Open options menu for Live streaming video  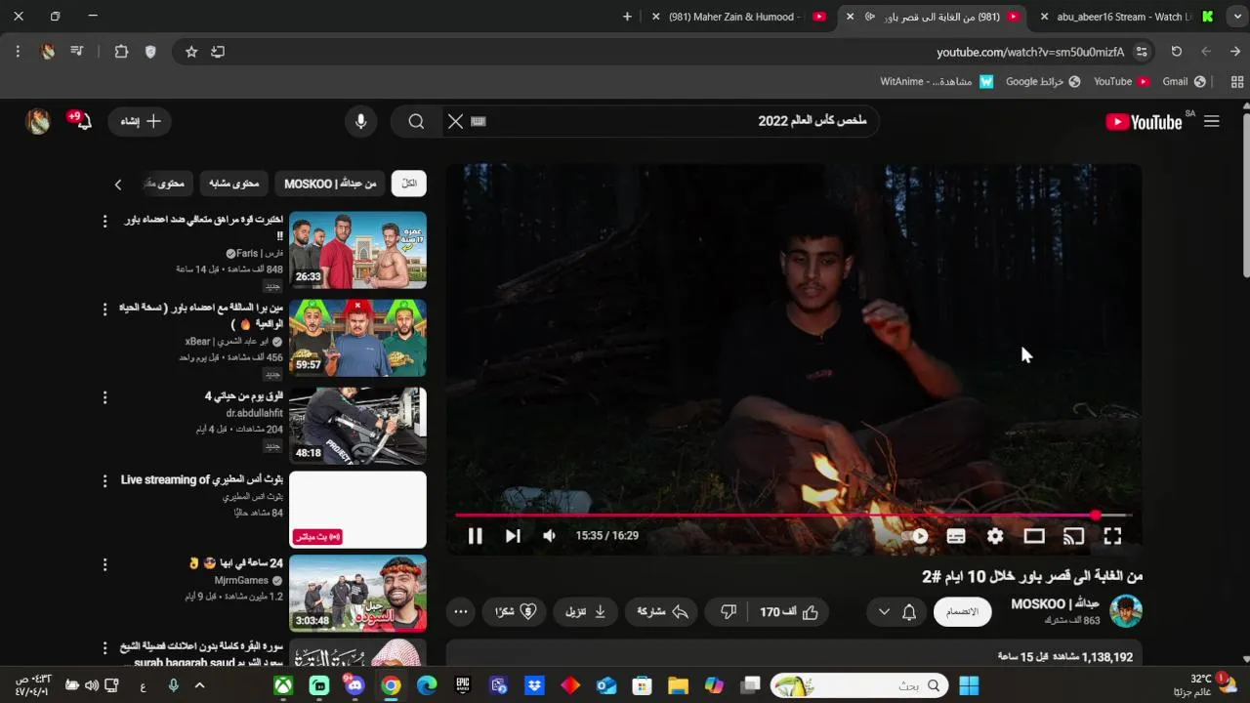(x=105, y=481)
